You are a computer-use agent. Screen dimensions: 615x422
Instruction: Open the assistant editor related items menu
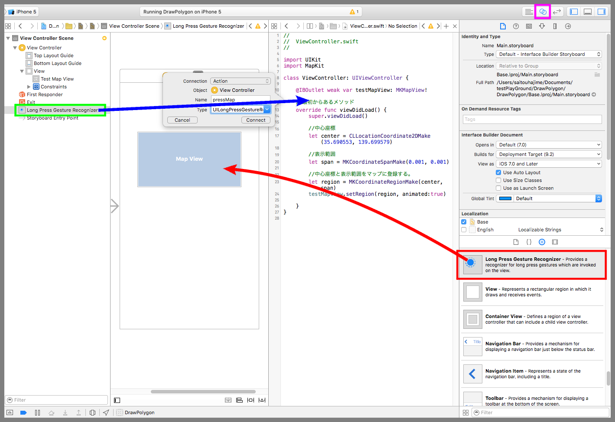point(274,26)
